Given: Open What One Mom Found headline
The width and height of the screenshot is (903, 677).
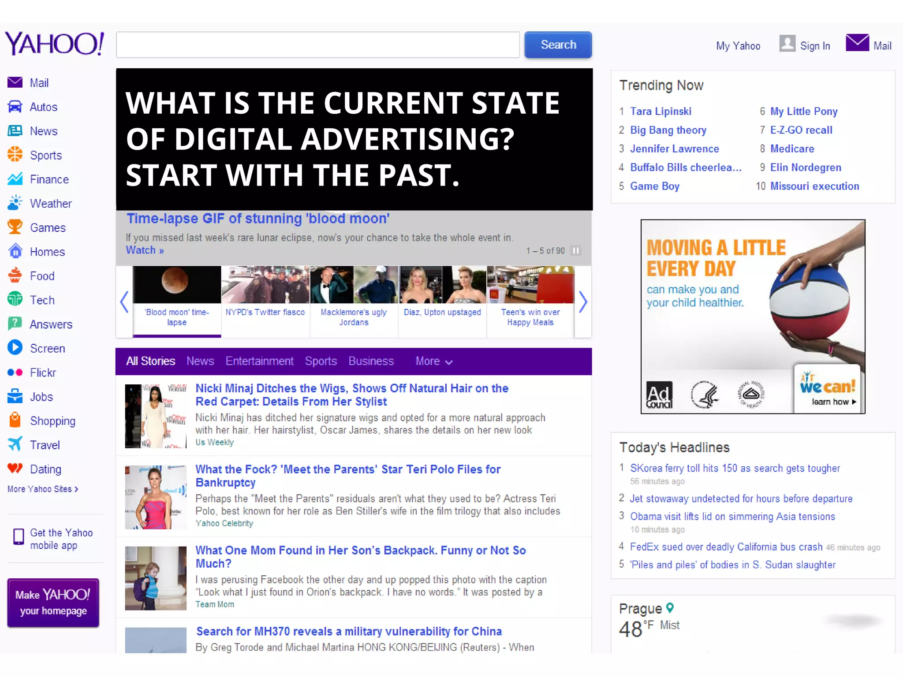Looking at the screenshot, I should tap(360, 557).
